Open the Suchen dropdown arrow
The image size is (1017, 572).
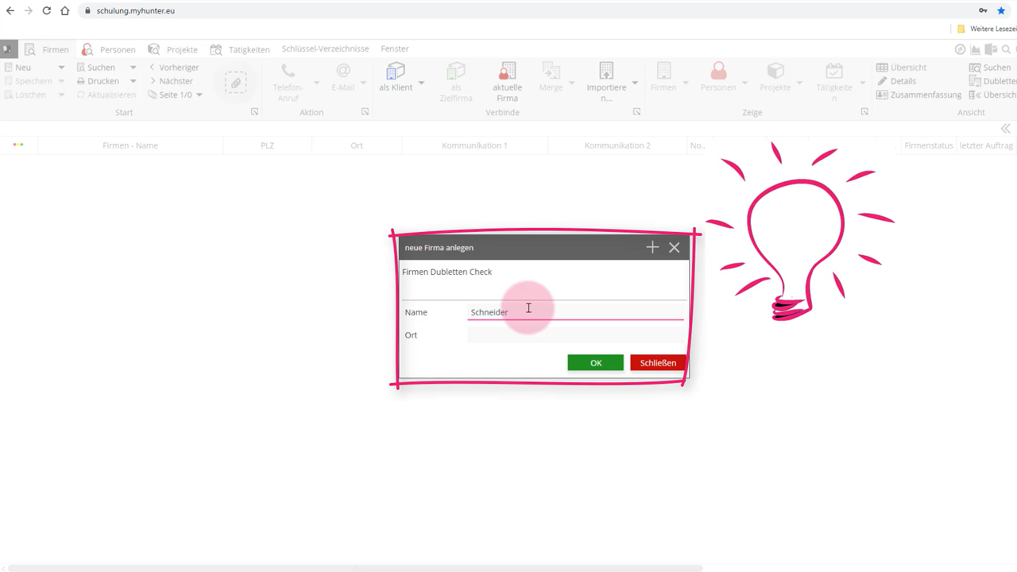pyautogui.click(x=133, y=68)
